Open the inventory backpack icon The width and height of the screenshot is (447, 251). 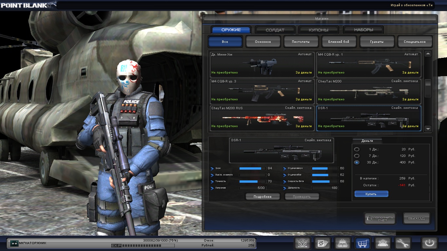tap(343, 243)
